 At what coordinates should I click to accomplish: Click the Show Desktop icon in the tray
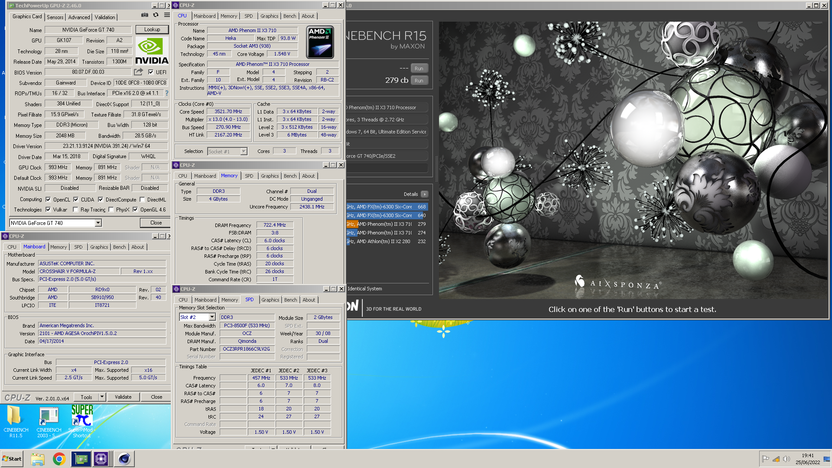(x=827, y=459)
